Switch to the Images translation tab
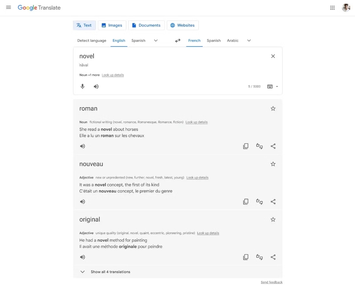Screen dimensions: 355x288 pos(112,25)
